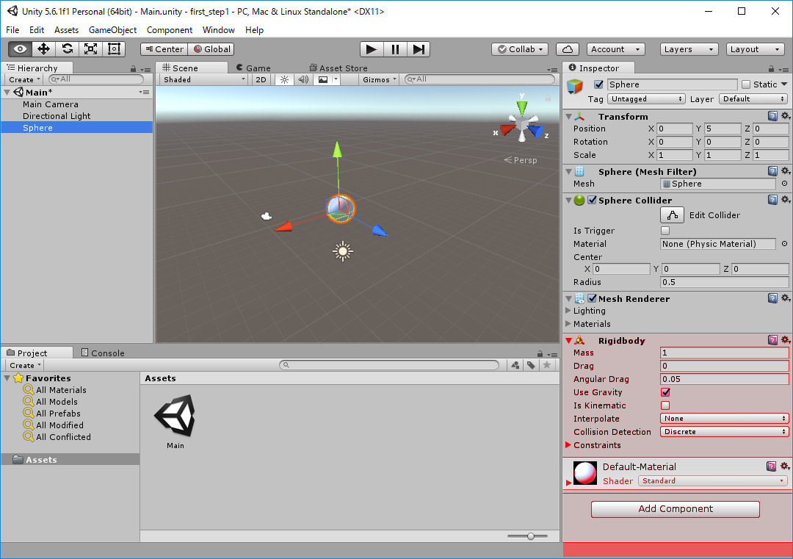Image resolution: width=793 pixels, height=559 pixels.
Task: Select the Rect Transform tool
Action: (x=115, y=49)
